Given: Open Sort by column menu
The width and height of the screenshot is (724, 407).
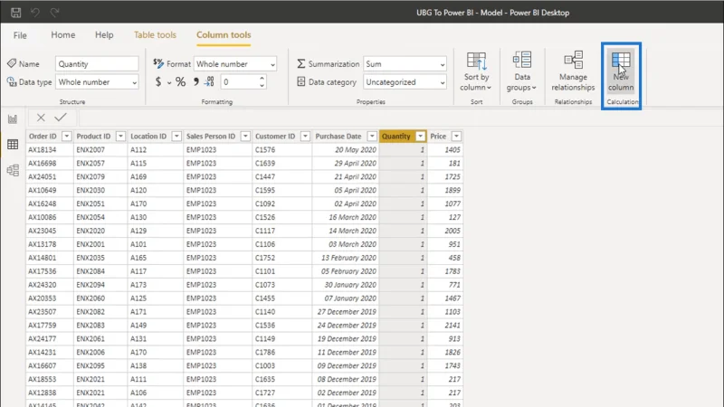Looking at the screenshot, I should click(476, 71).
